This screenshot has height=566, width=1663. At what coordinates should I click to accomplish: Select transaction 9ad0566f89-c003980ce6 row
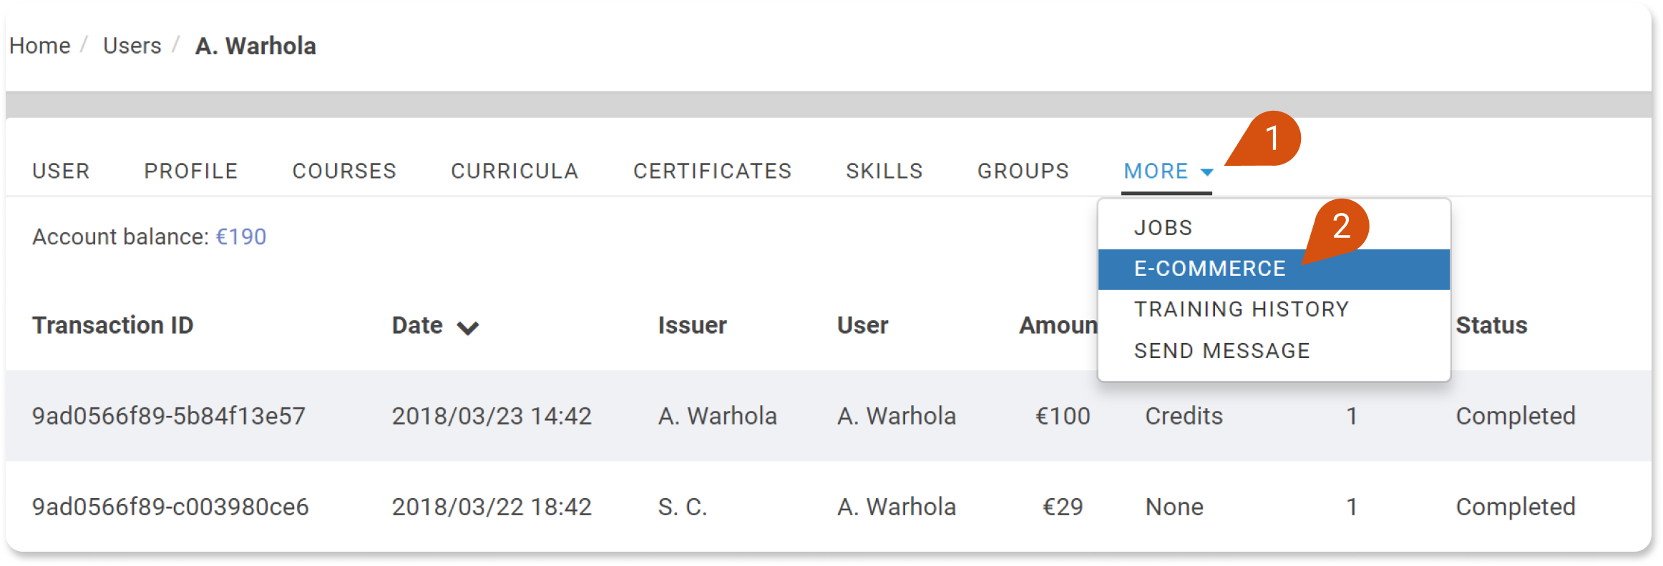pos(829,507)
